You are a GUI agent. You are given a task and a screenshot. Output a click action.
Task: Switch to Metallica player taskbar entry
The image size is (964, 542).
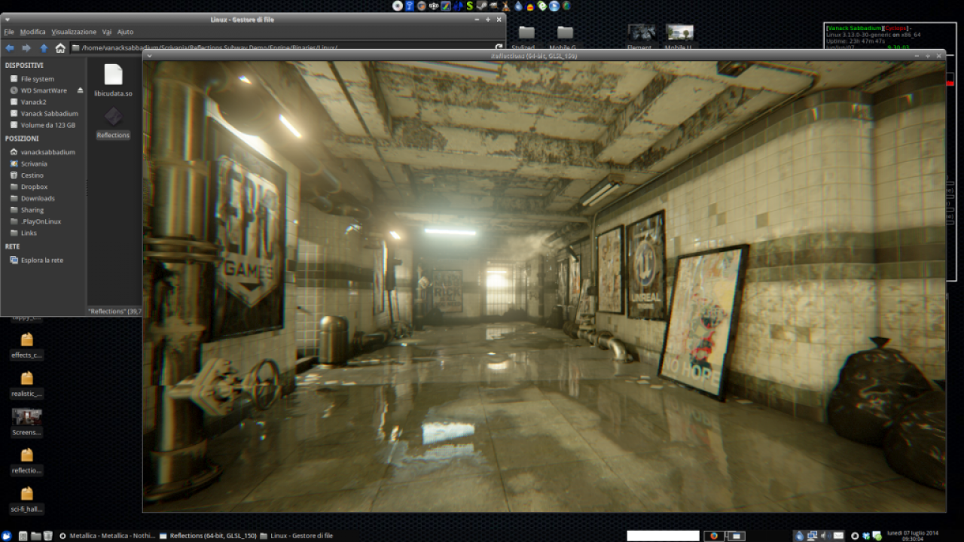(106, 536)
